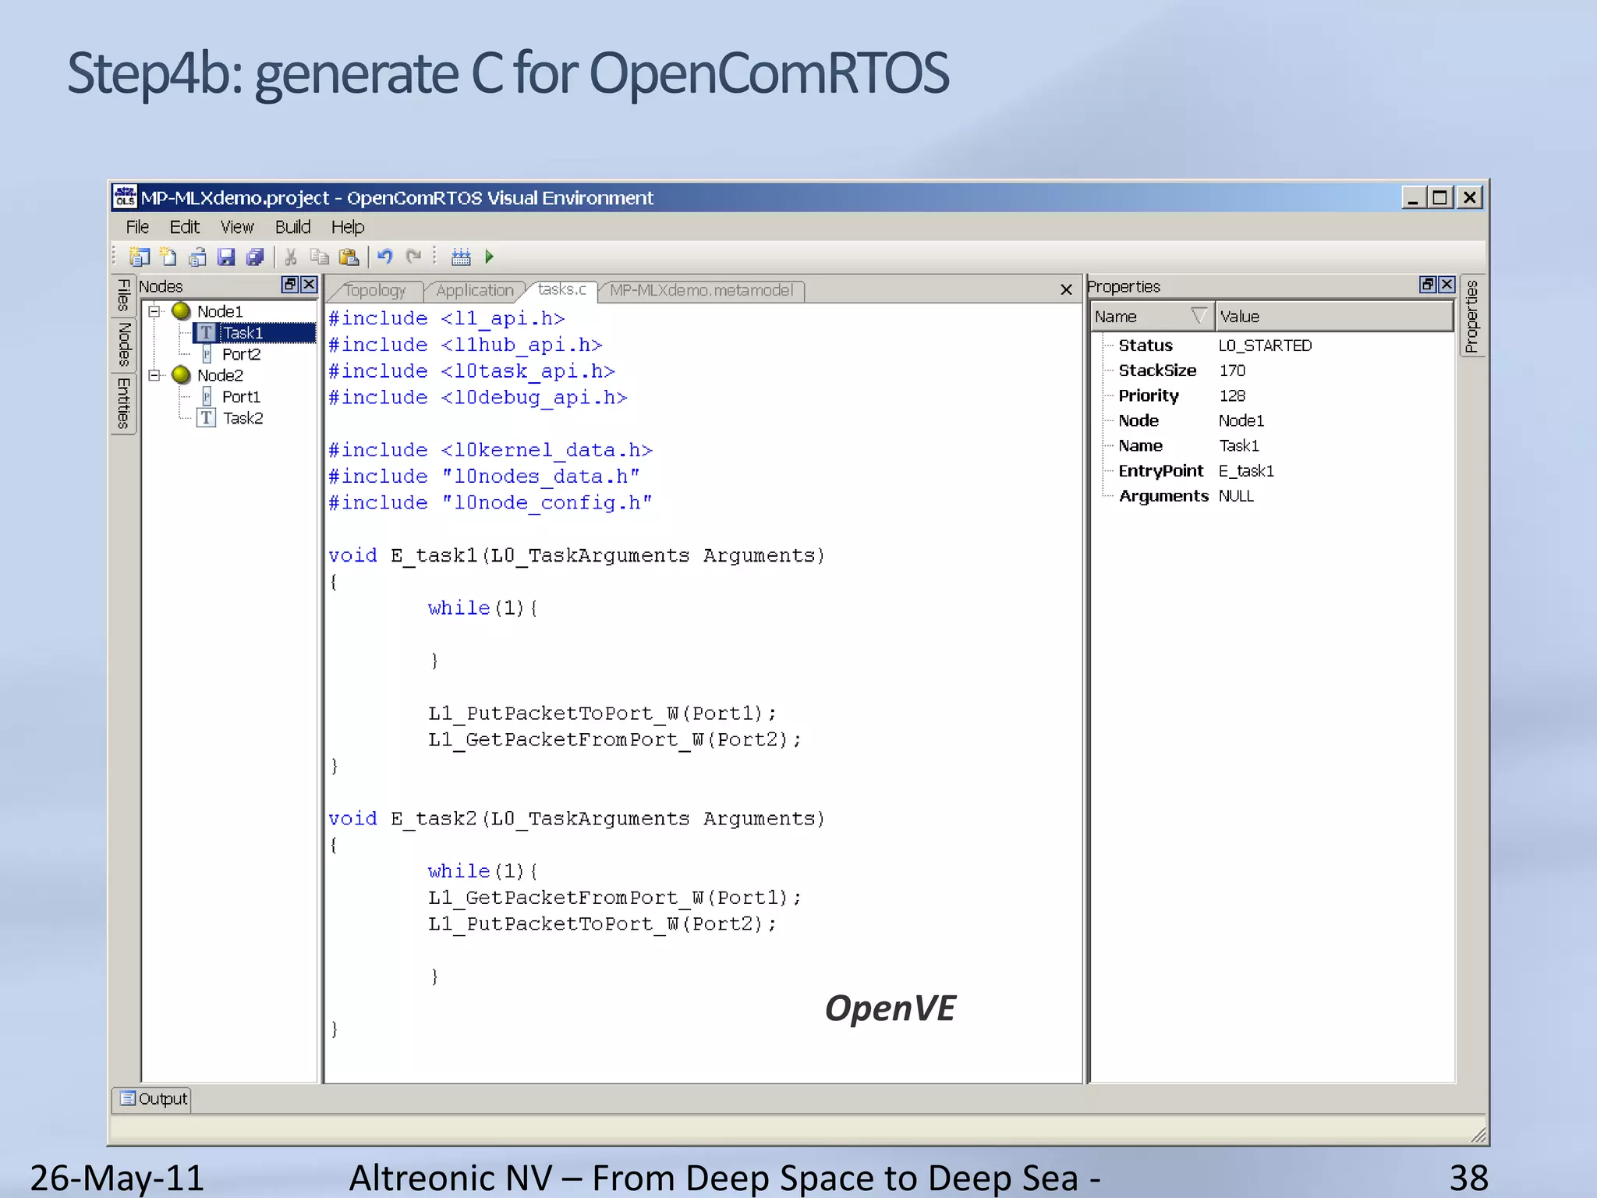Screen dimensions: 1597x1198
Task: Open the View menu
Action: 237,227
